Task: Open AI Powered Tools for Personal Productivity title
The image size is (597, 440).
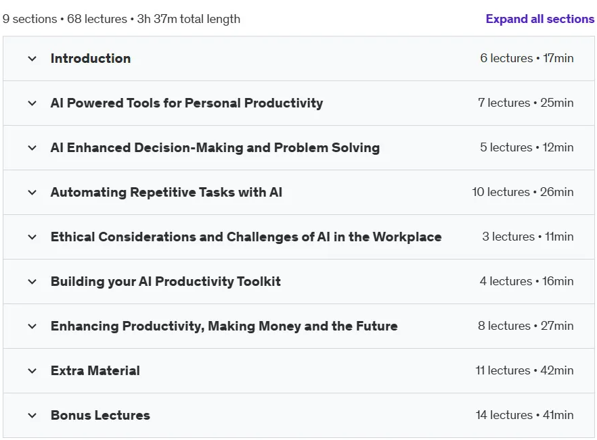Action: coord(187,103)
